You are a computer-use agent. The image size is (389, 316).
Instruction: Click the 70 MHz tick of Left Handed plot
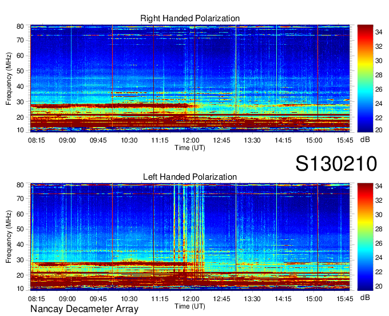coord(20,199)
